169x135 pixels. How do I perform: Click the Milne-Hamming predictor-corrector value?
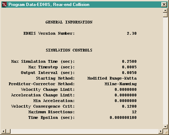tap(121, 84)
